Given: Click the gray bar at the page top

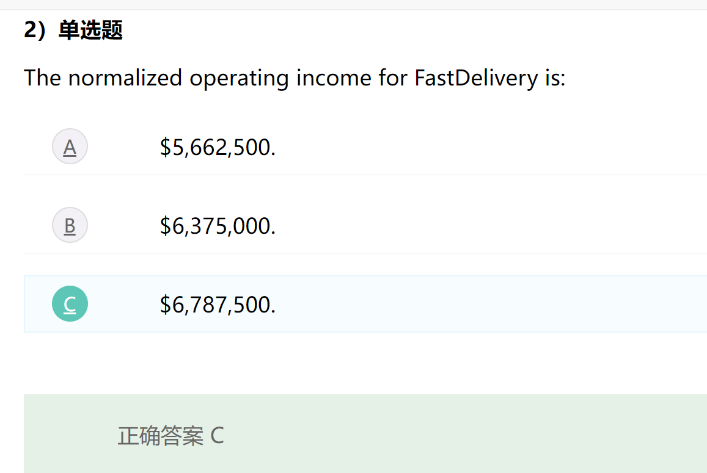Looking at the screenshot, I should coord(353,4).
